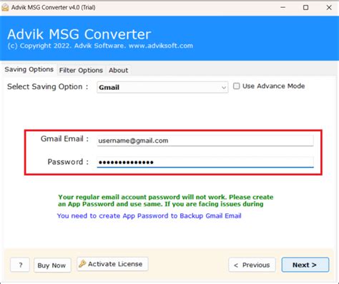Open the Select Saving Option dropdown
339x284 pixels.
162,87
